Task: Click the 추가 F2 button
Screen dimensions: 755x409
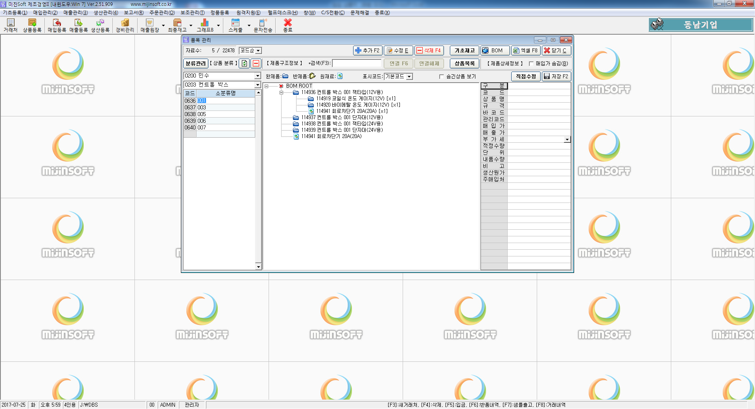Action: tap(368, 51)
